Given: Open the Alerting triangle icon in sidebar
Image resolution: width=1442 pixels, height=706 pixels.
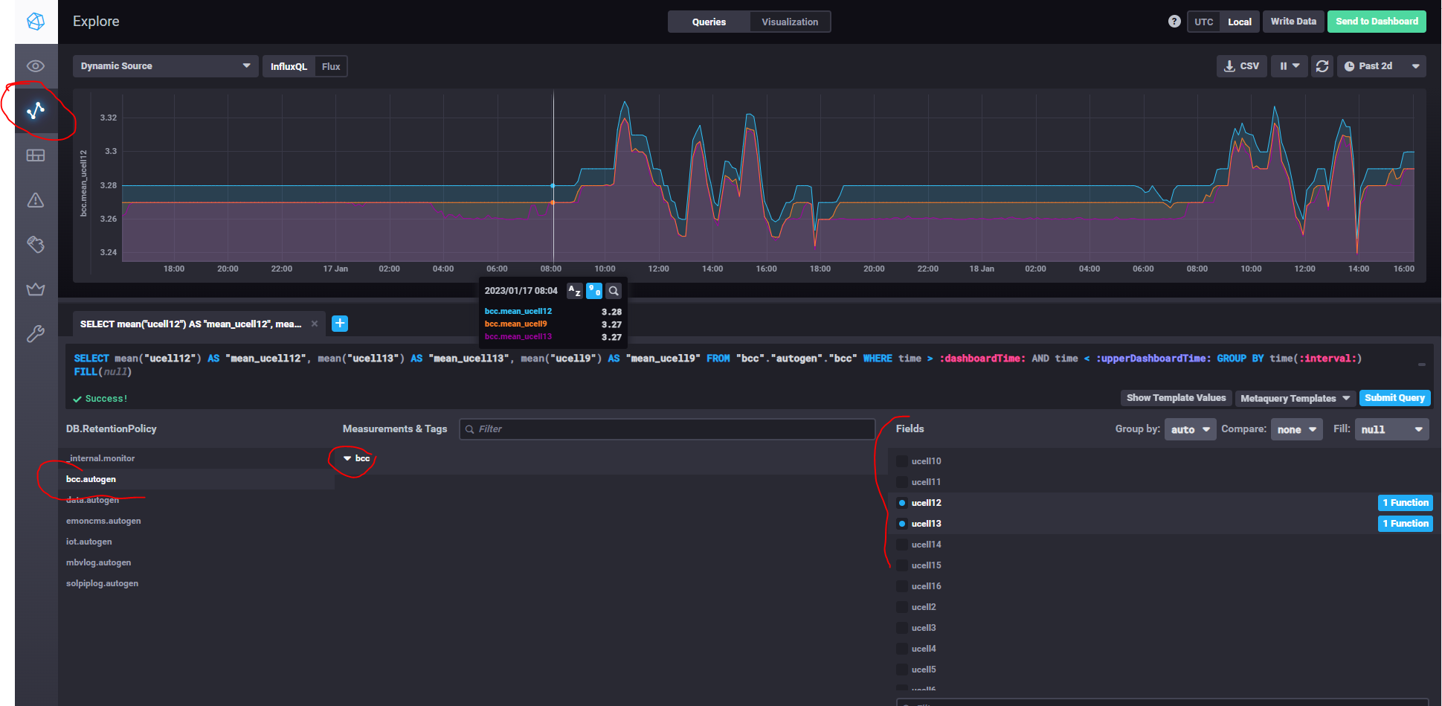Looking at the screenshot, I should point(36,200).
